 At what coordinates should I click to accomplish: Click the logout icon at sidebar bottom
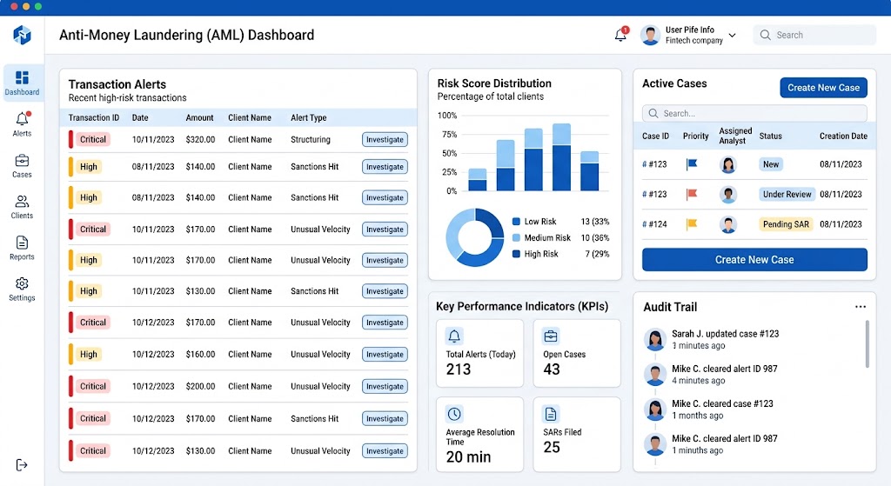pos(22,465)
